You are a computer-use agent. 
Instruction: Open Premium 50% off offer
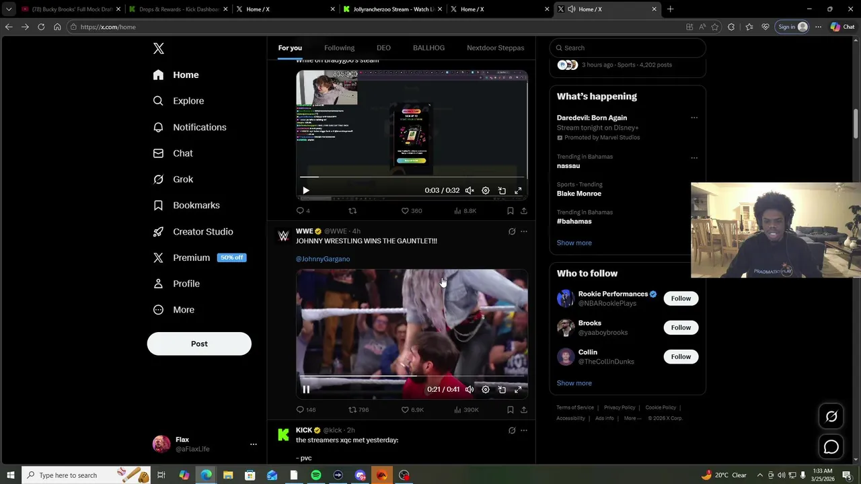[199, 257]
